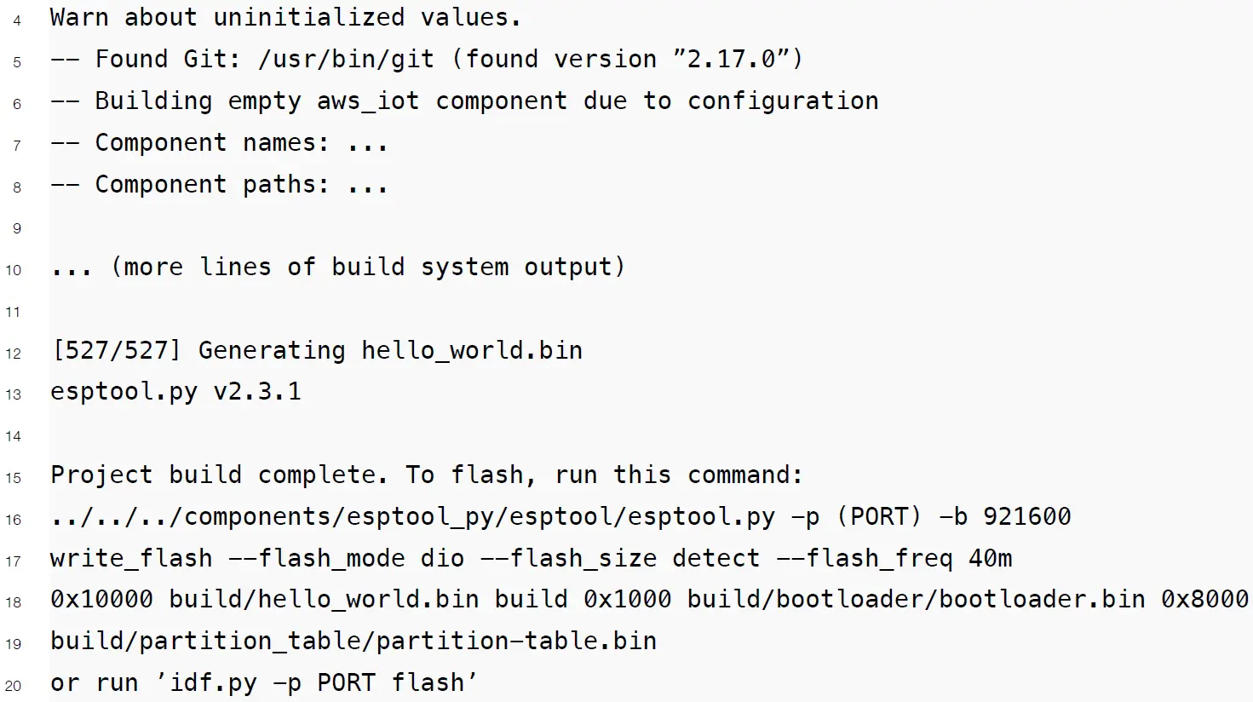Click the word 'aws_iot' on line 6
The height and width of the screenshot is (702, 1253).
point(368,101)
